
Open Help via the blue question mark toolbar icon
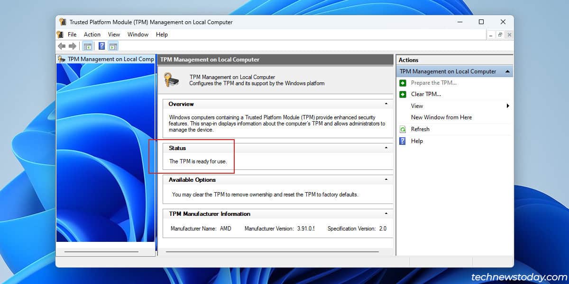(x=101, y=45)
